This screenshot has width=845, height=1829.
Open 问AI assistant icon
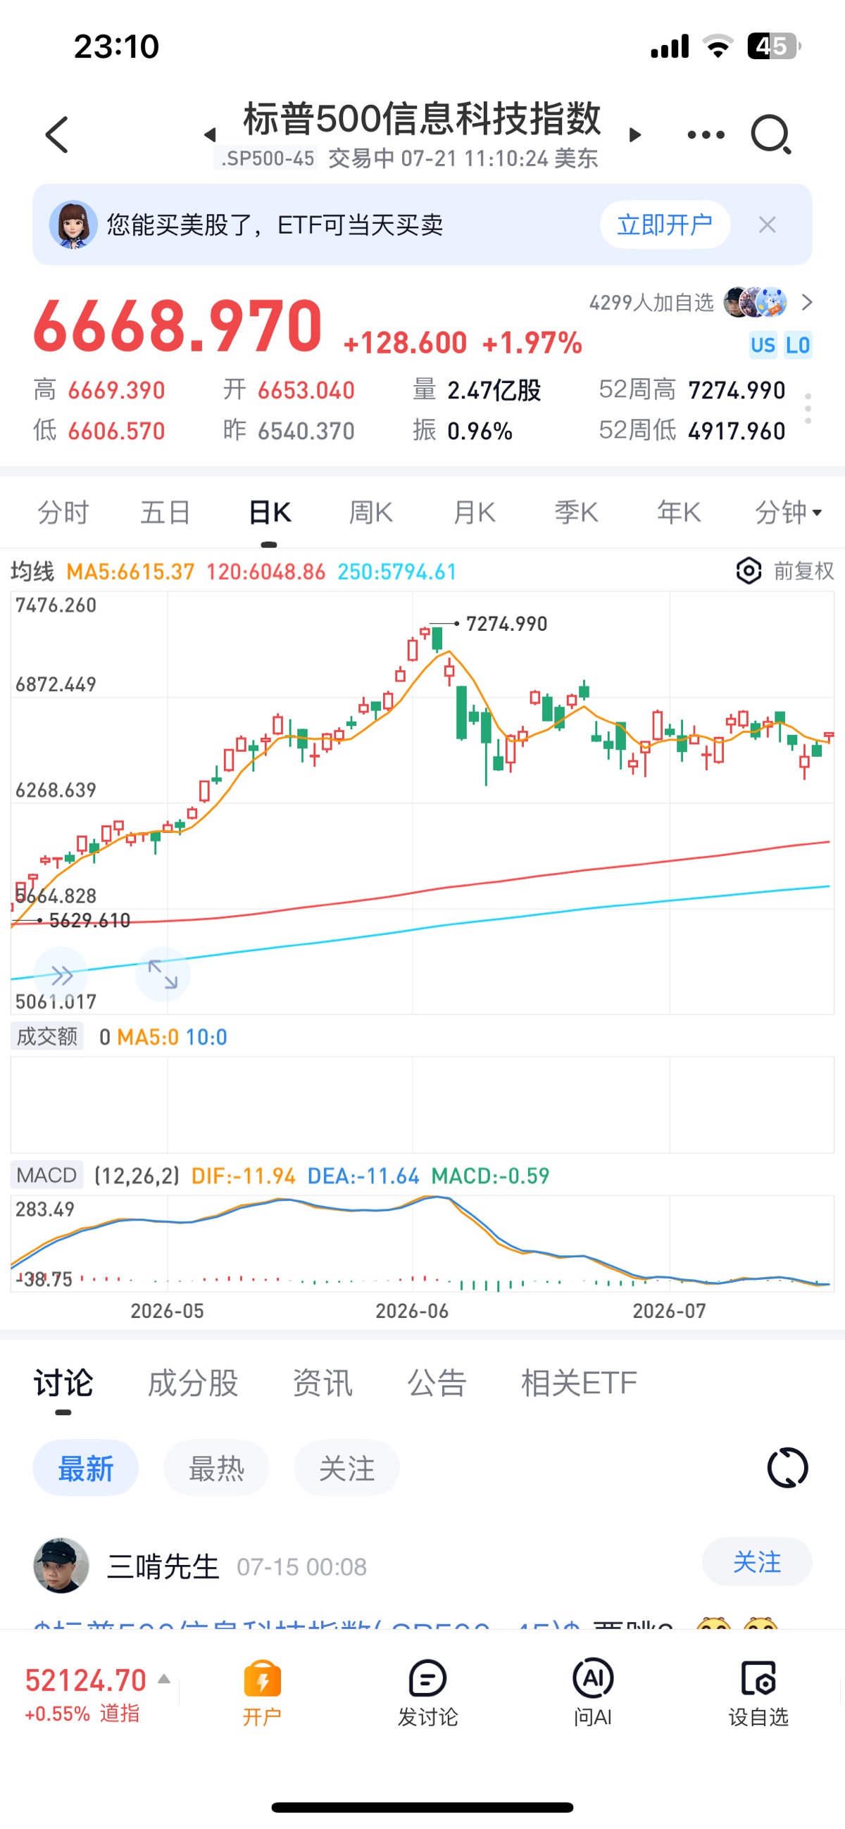pos(593,1692)
